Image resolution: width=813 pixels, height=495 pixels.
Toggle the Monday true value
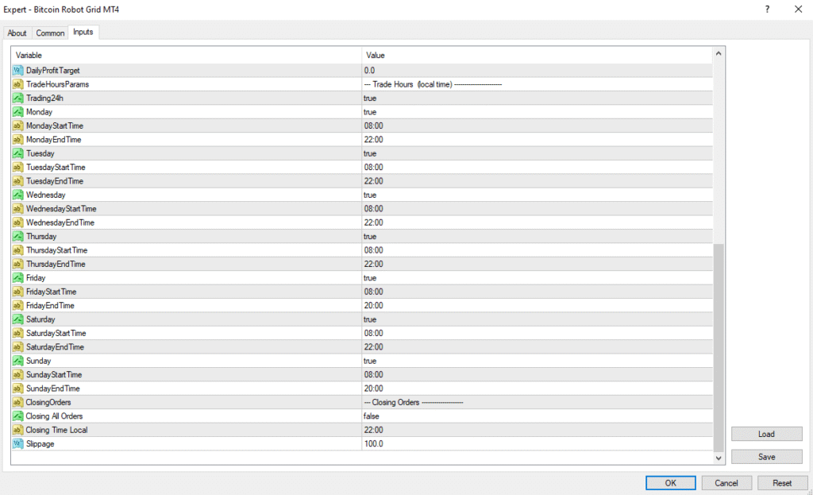(x=370, y=112)
